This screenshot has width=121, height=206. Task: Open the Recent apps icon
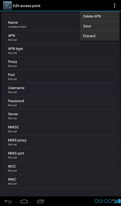tap(40, 201)
